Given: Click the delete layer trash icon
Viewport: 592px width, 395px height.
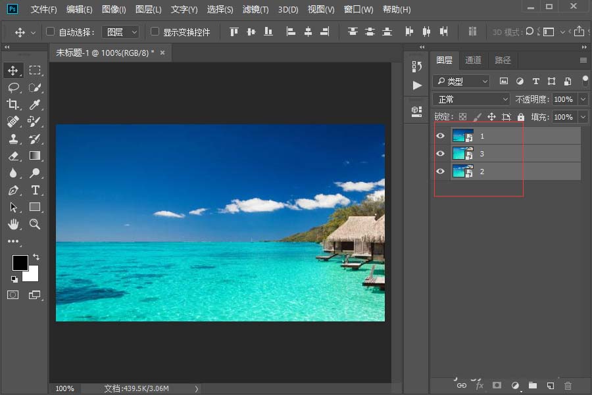Looking at the screenshot, I should pos(568,385).
